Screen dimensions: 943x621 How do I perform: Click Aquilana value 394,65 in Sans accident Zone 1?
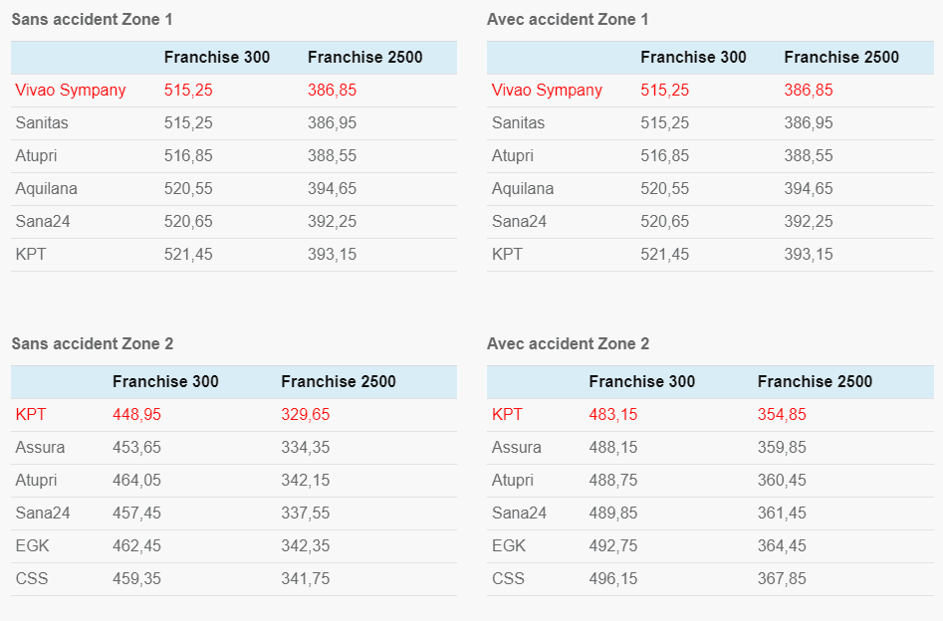pyautogui.click(x=332, y=189)
